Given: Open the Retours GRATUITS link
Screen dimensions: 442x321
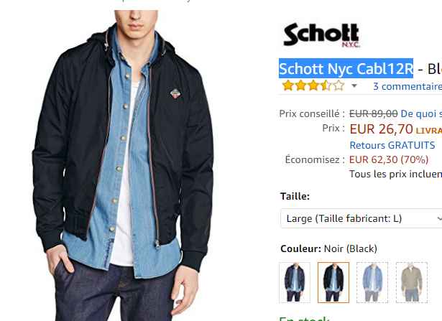Looking at the screenshot, I should click(392, 145).
